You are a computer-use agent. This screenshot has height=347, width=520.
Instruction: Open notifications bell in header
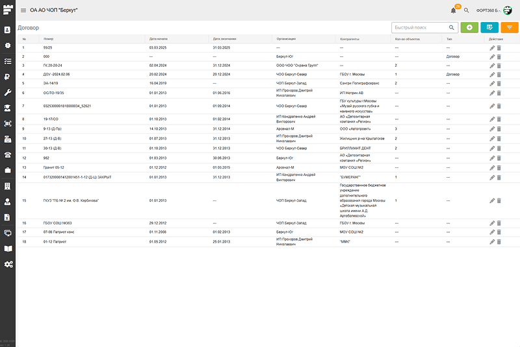tap(453, 10)
